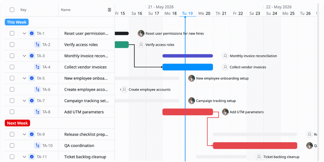Click the red Add UTM parameters Gantt bar
Screen dimensions: 324x162
click(x=188, y=112)
